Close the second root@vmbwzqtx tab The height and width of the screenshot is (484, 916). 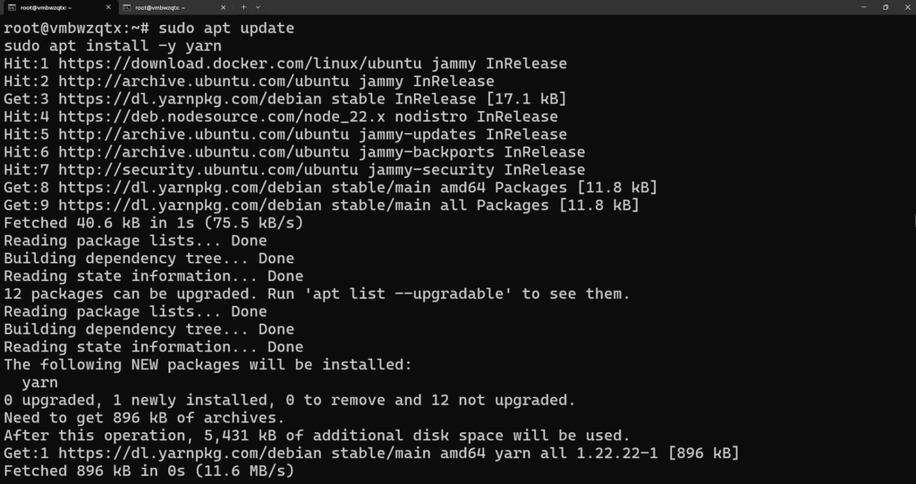point(223,7)
